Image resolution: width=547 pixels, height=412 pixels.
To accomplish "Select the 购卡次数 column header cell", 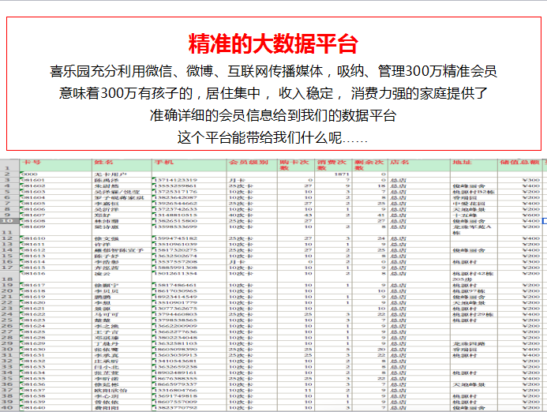I will tap(296, 165).
